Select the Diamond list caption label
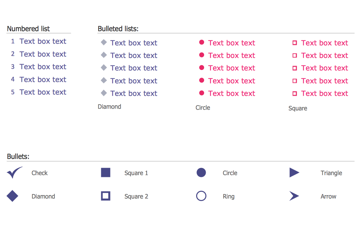The width and height of the screenshot is (361, 239). 109,107
